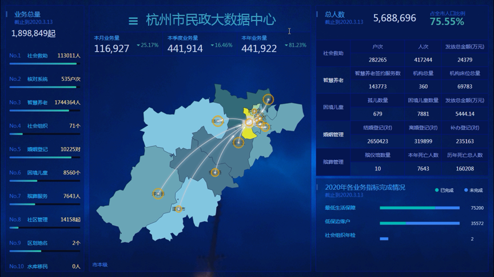494x277 pixels.
Task: Select the 市本级 label below the map
Action: tap(100, 265)
